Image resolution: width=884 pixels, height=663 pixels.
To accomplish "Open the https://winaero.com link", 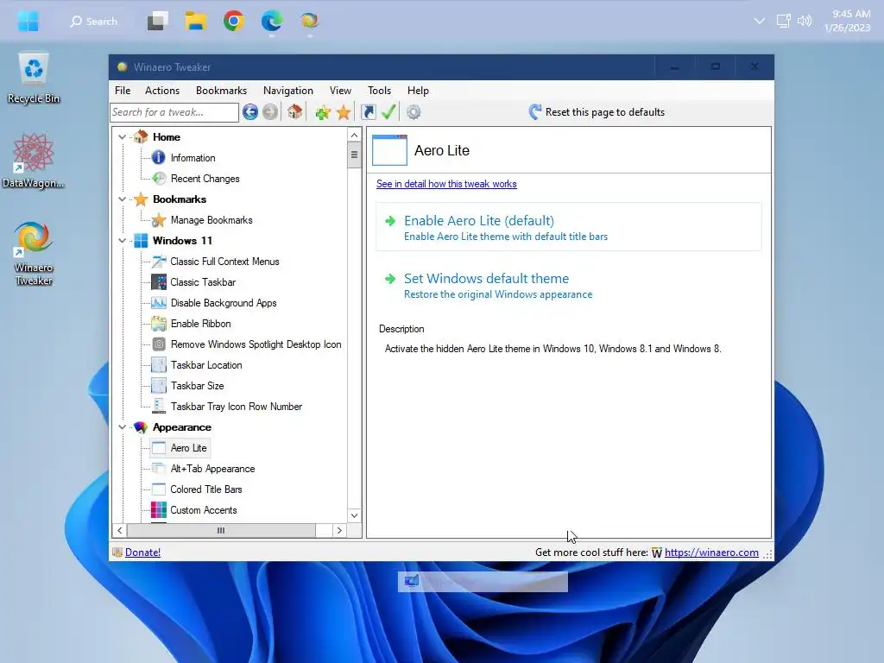I will 711,552.
